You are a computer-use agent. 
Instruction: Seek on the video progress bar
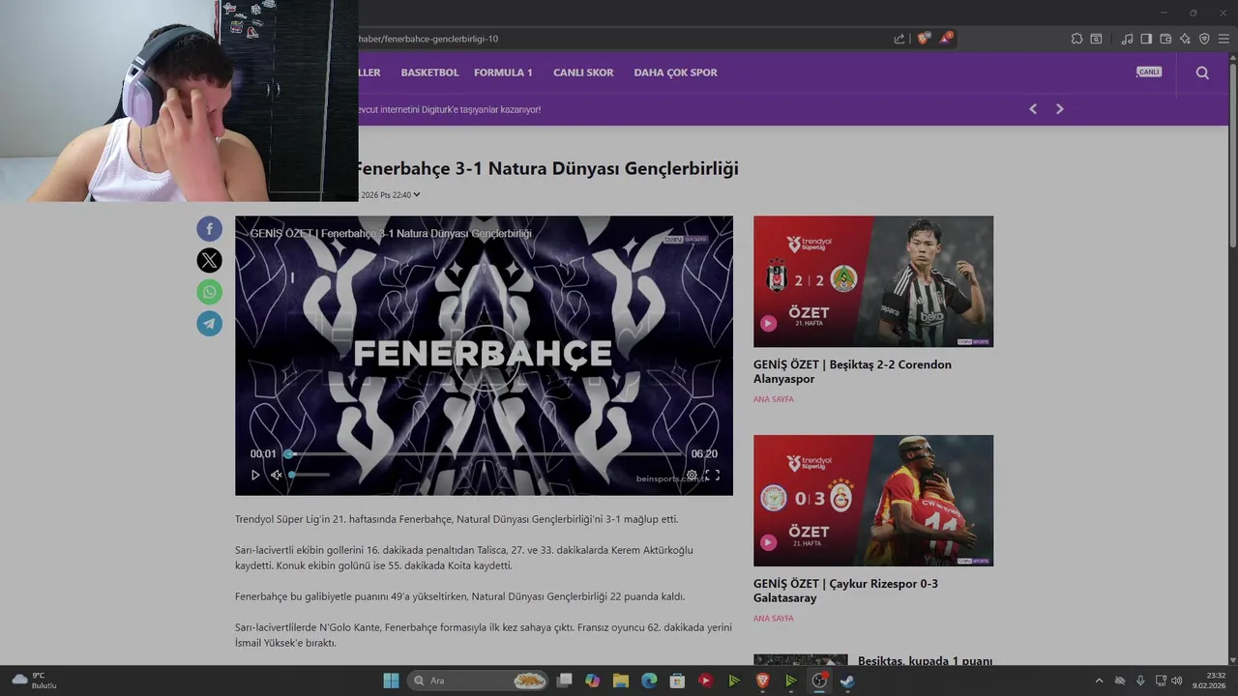[x=484, y=453]
